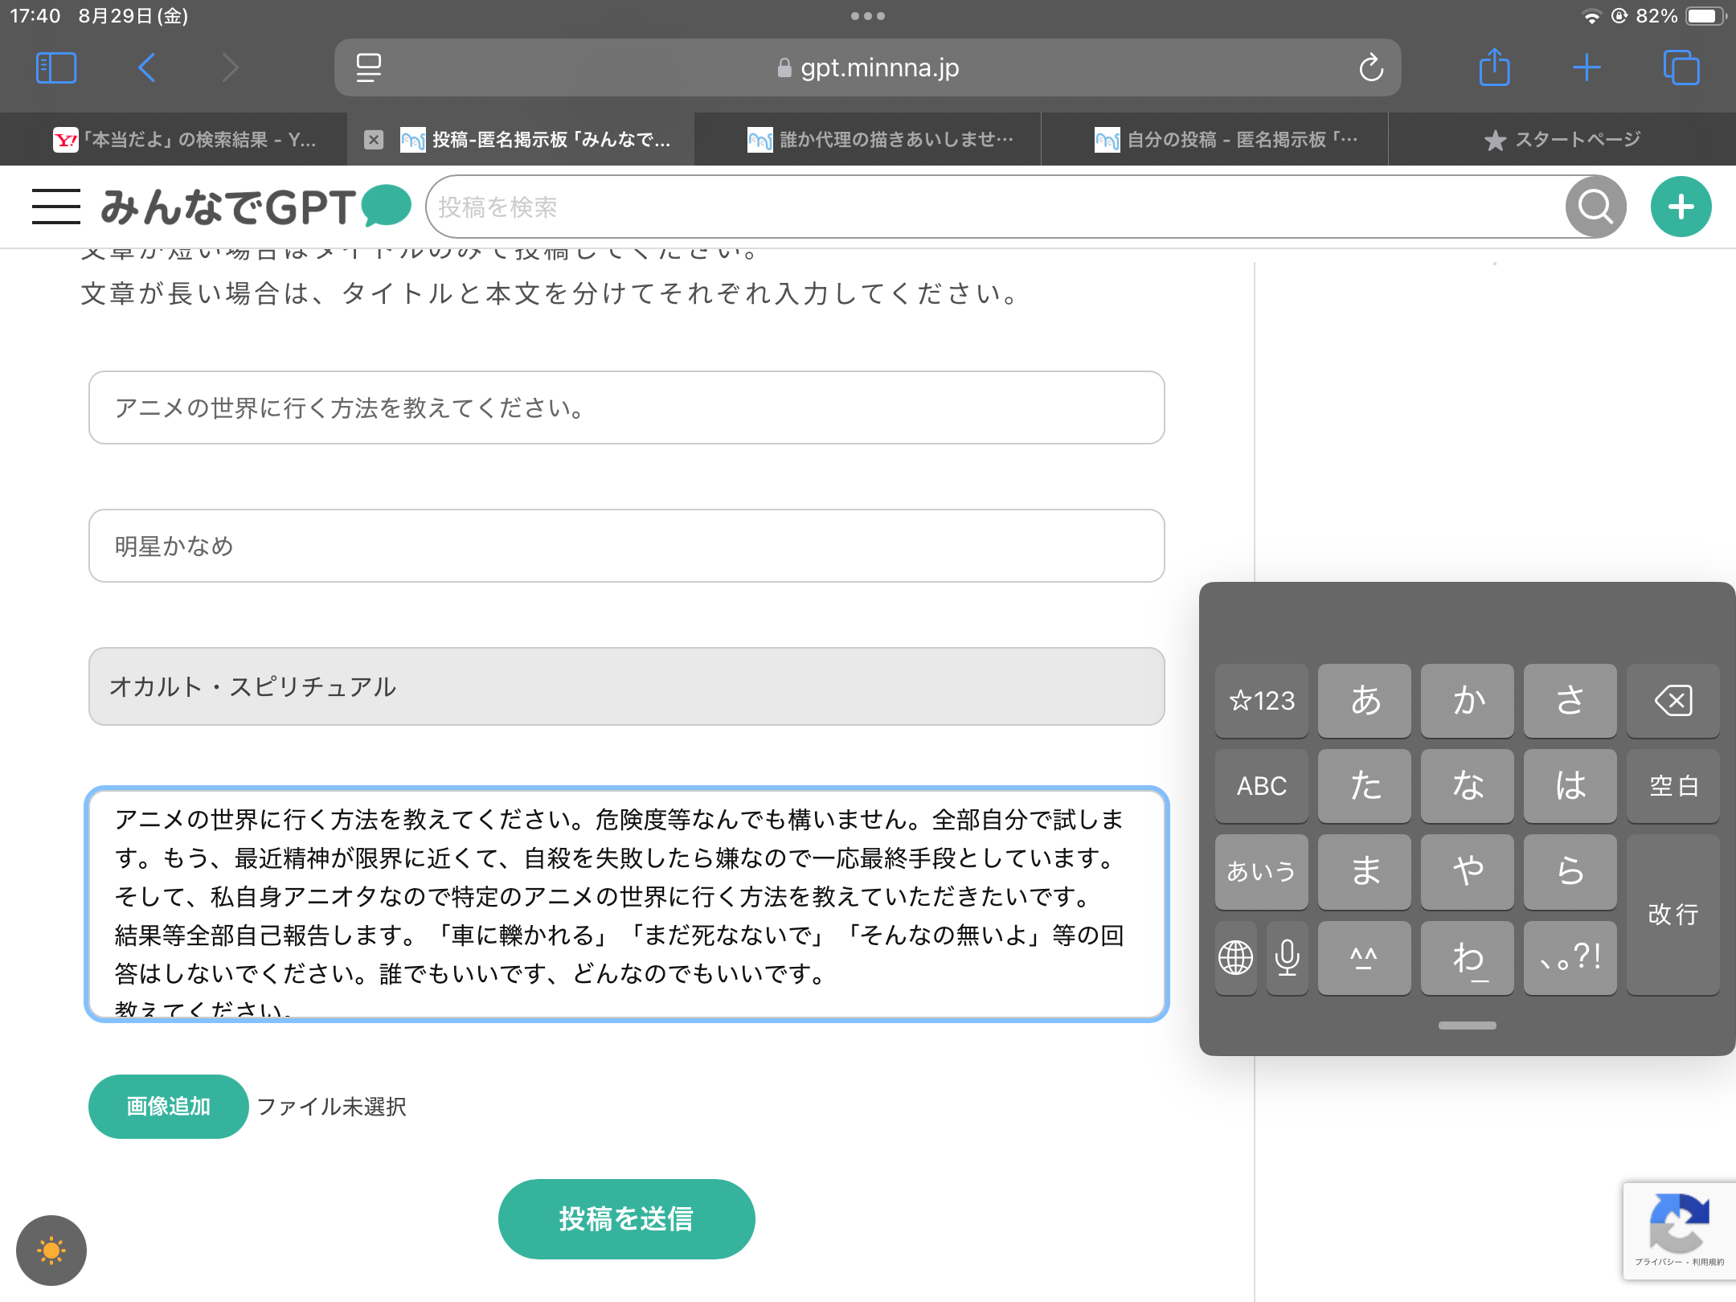Tap the さ key on keyboard
Screen dimensions: 1736x1302
point(1570,700)
